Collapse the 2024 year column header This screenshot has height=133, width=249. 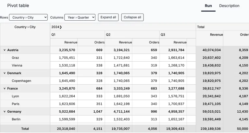61,27
